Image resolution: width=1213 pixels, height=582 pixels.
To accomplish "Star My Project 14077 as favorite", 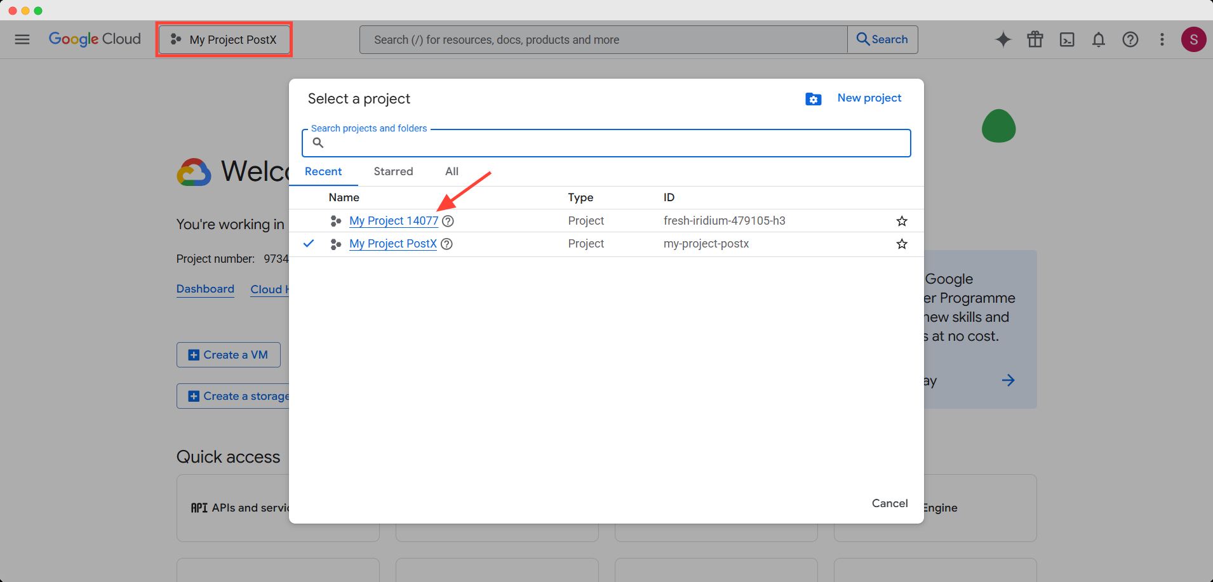I will click(x=902, y=220).
